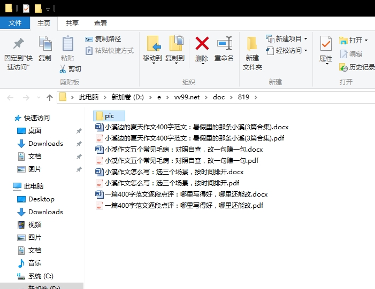The height and width of the screenshot is (289, 375).
Task: Select 小溪作文五个常见毛病 pdf file
Action: [177, 160]
